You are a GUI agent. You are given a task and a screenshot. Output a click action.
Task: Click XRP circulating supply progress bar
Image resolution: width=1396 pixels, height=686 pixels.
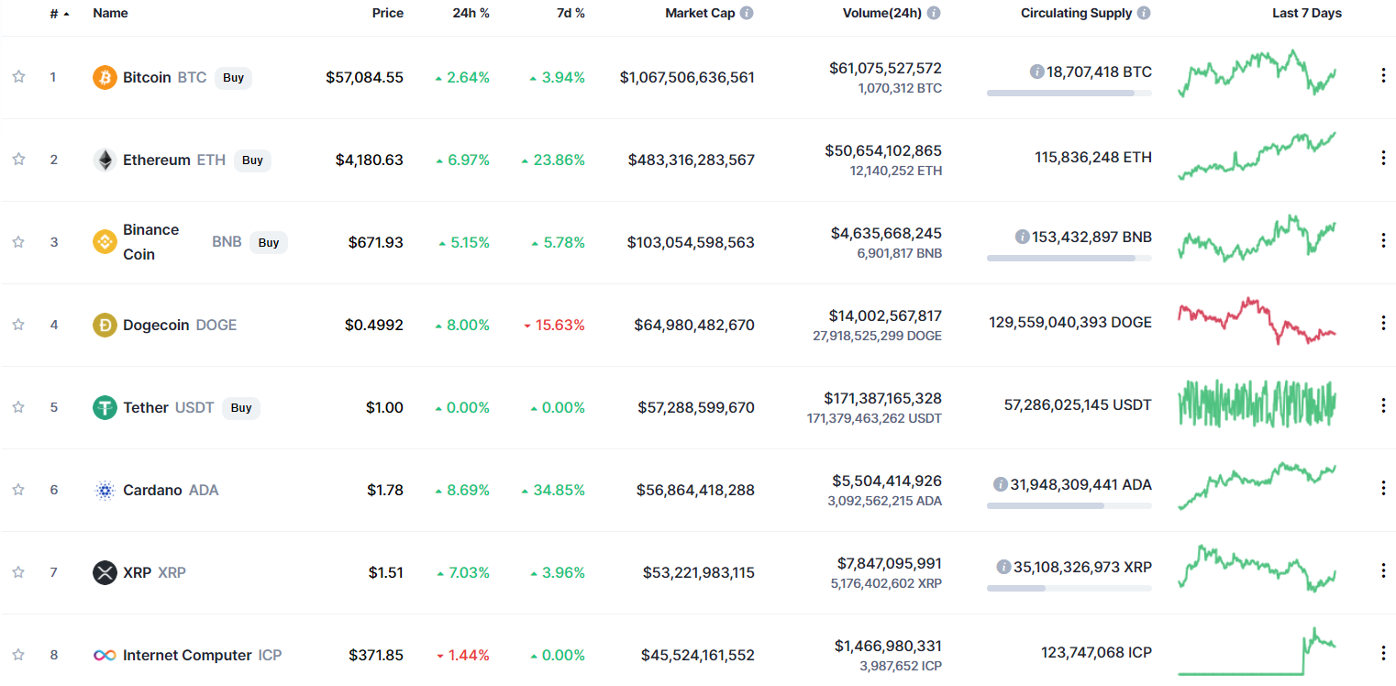(1069, 588)
